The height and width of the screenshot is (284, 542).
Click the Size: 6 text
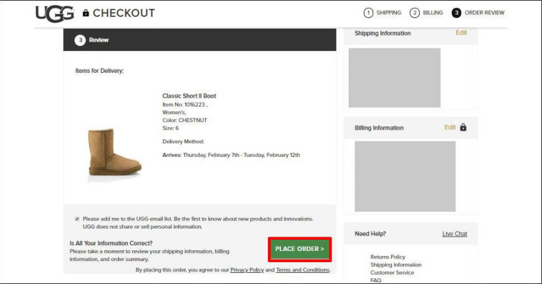(171, 128)
